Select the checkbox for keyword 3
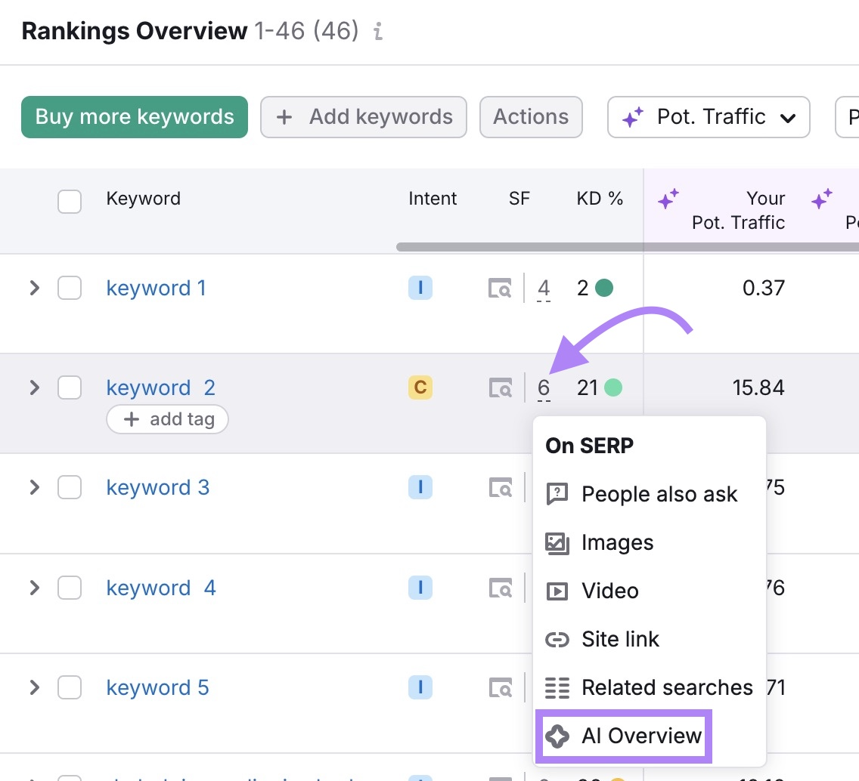 click(x=70, y=487)
